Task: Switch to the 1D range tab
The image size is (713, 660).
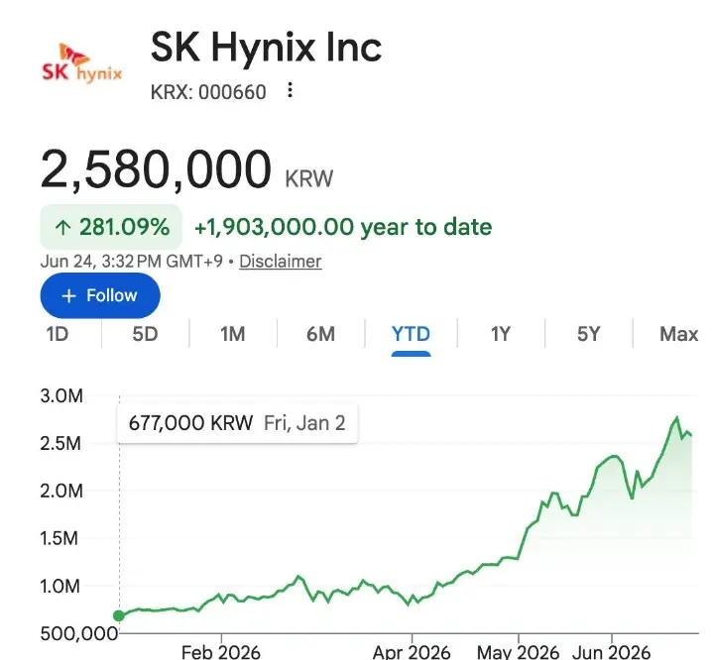Action: (x=58, y=334)
